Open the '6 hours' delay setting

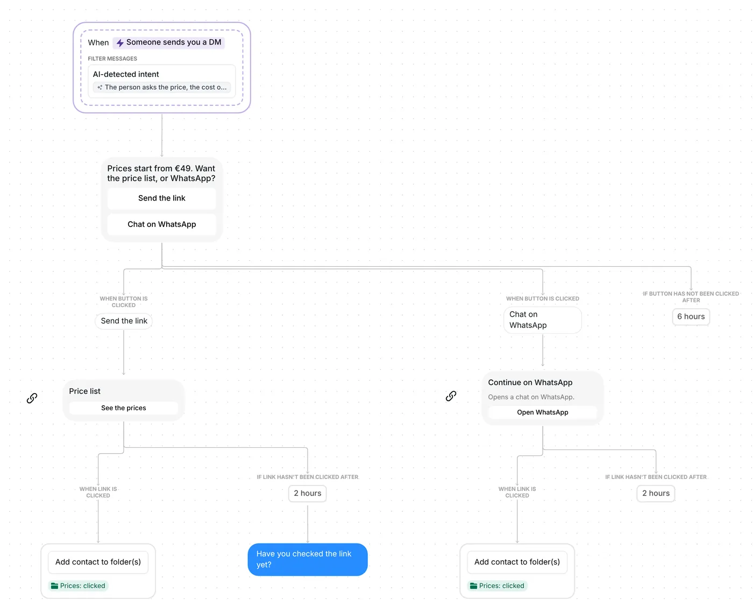691,317
